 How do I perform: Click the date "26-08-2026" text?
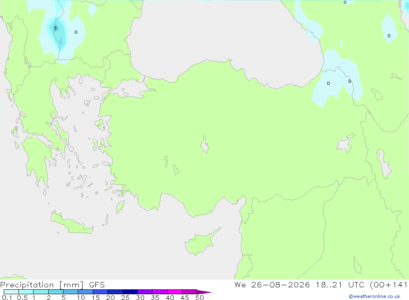click(x=281, y=285)
